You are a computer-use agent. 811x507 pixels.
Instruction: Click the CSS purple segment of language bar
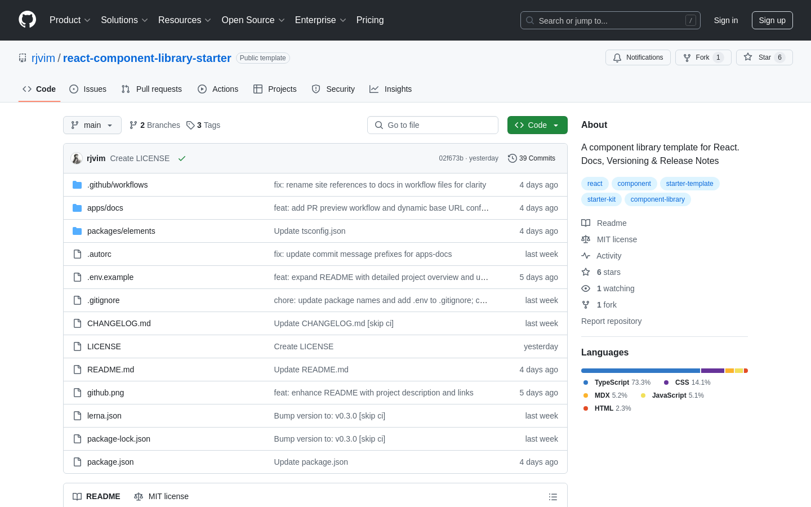pos(712,371)
